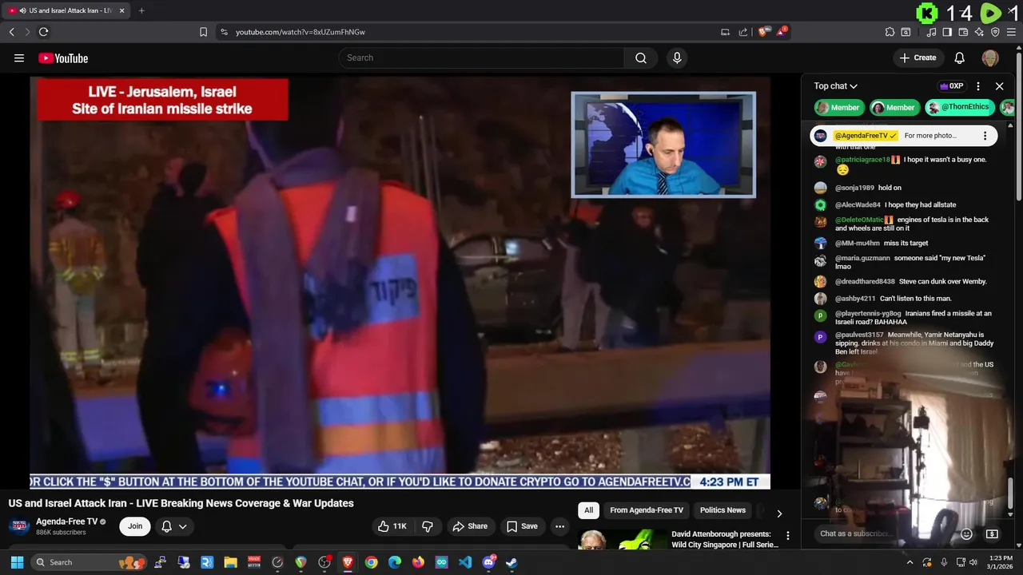This screenshot has width=1023, height=575.
Task: Select the From Agenda-Free TV chip
Action: click(647, 510)
